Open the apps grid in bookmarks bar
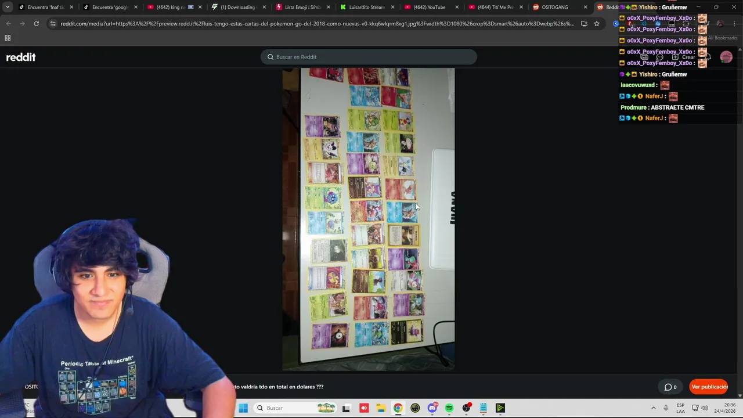The width and height of the screenshot is (743, 418). 8,38
